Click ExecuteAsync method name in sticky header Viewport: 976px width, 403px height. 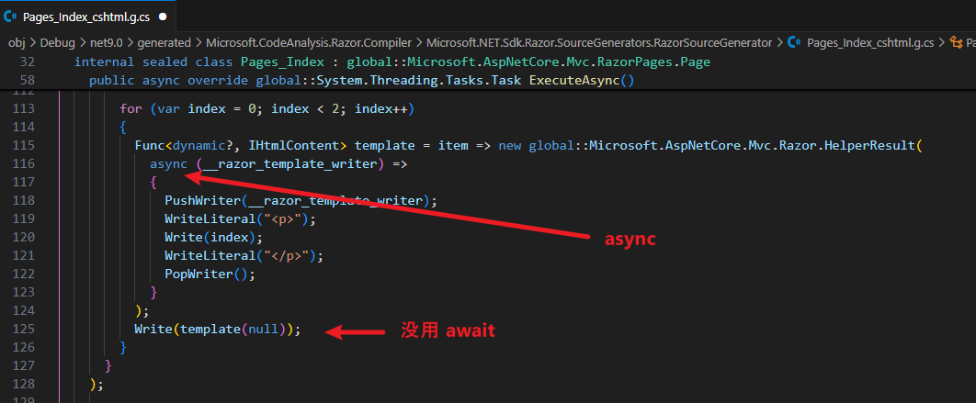pos(574,81)
